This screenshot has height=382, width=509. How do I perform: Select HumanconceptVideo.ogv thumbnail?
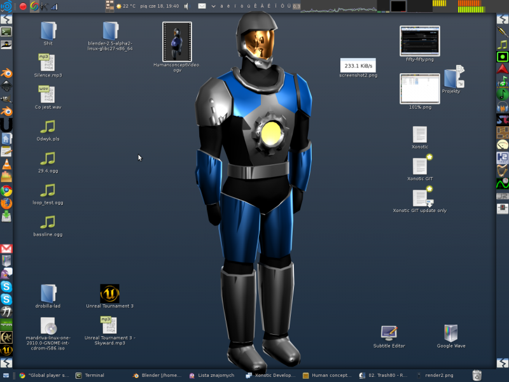177,46
